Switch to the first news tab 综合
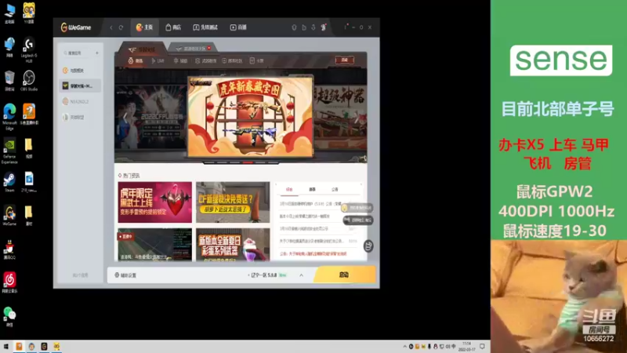 pyautogui.click(x=289, y=189)
